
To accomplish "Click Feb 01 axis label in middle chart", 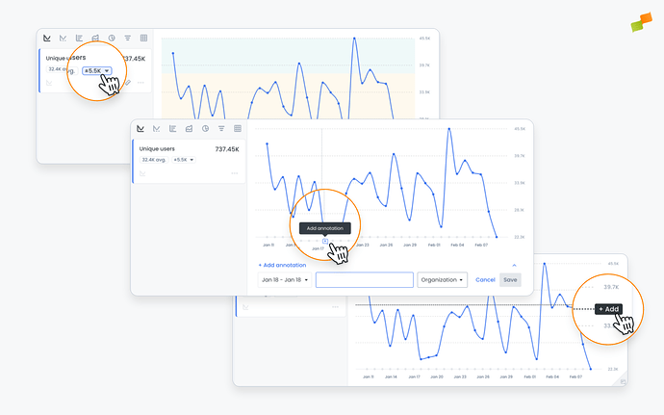I will (434, 245).
